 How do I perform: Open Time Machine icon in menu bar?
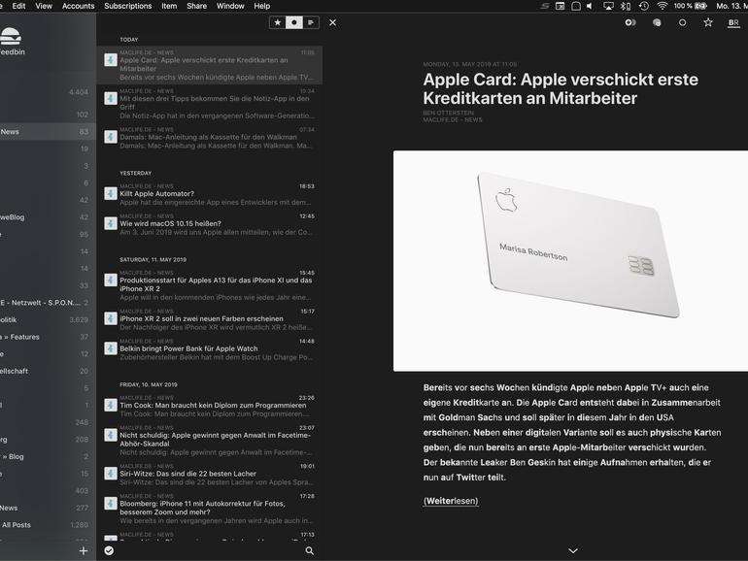point(643,6)
